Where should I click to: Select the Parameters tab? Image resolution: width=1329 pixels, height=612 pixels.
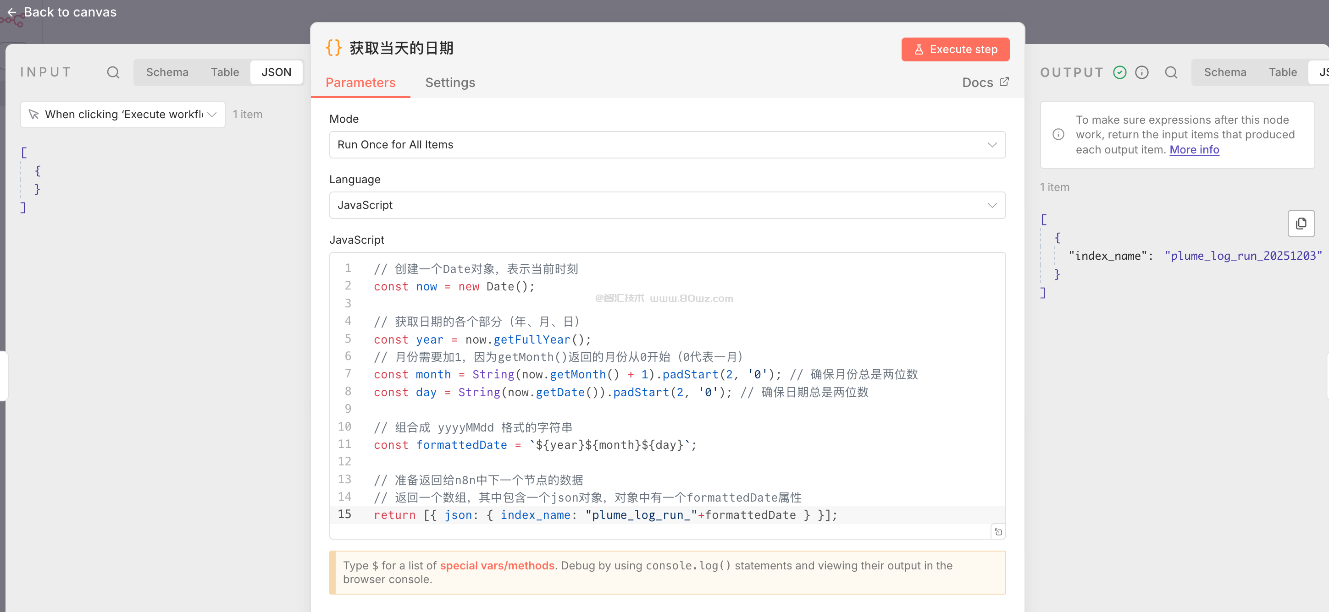pos(360,82)
